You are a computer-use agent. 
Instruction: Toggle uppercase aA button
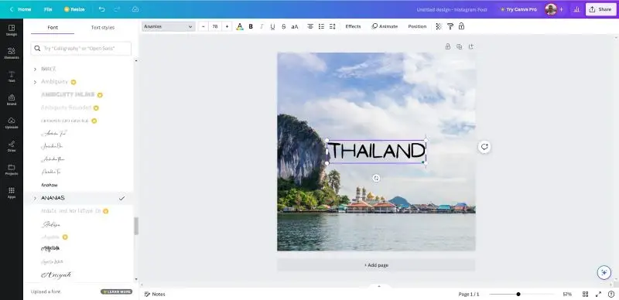[x=295, y=26]
